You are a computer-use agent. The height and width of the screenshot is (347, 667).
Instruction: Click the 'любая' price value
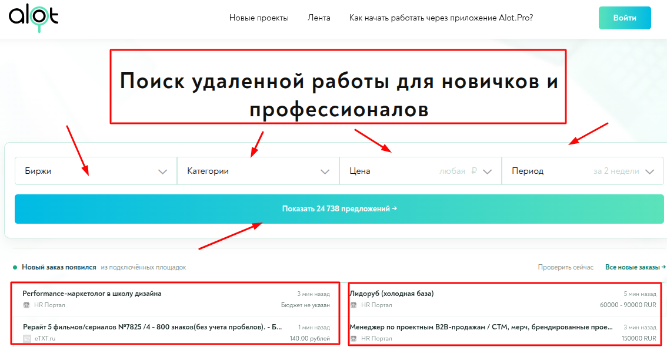(452, 171)
